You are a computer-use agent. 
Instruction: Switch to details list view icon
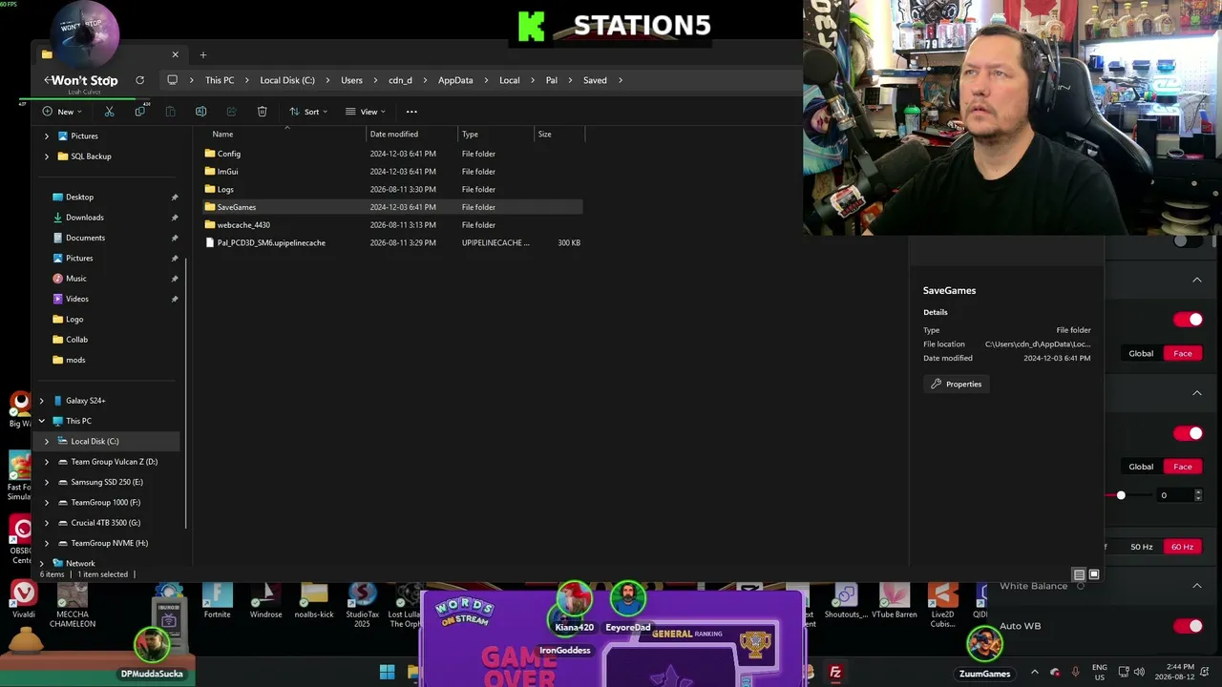pos(1079,574)
